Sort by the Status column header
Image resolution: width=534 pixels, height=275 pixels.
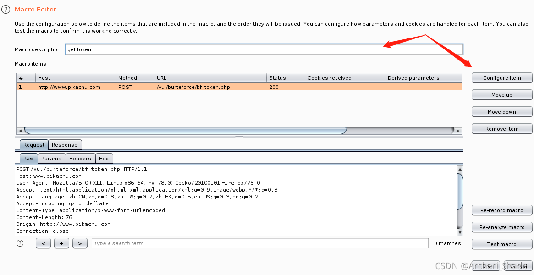[x=286, y=78]
